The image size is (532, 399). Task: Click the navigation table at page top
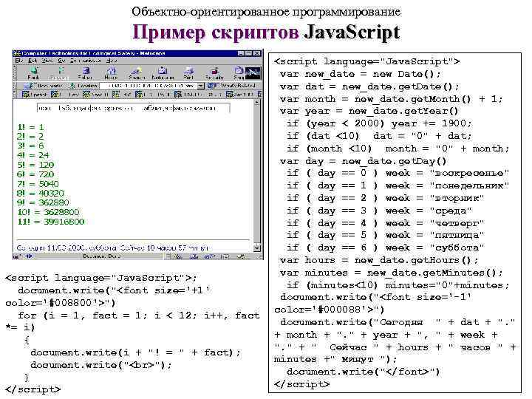click(133, 108)
